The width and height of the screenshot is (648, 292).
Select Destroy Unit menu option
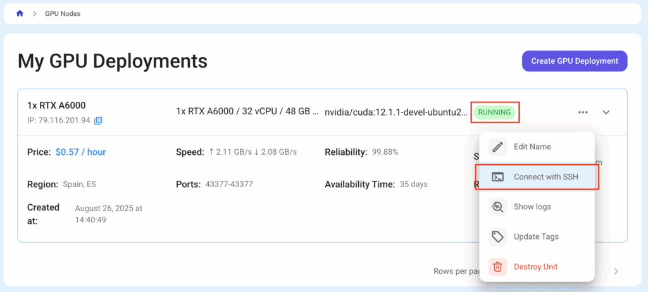(x=535, y=267)
